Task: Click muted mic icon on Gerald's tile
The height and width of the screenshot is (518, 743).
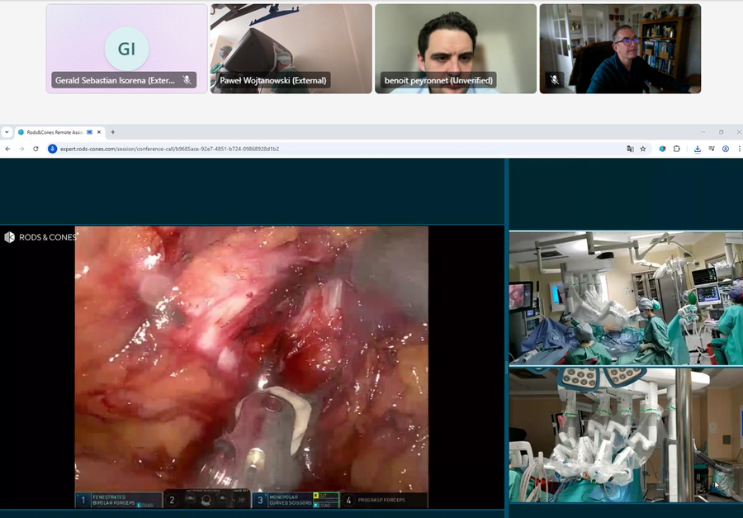Action: tap(187, 80)
